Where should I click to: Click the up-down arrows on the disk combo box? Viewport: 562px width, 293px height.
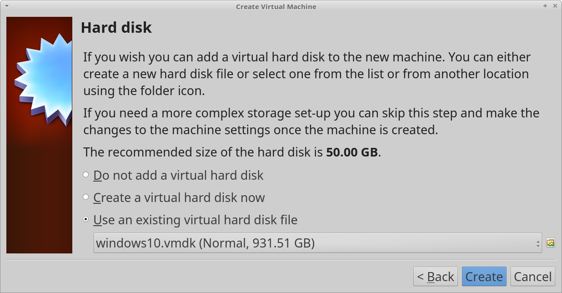tap(538, 243)
